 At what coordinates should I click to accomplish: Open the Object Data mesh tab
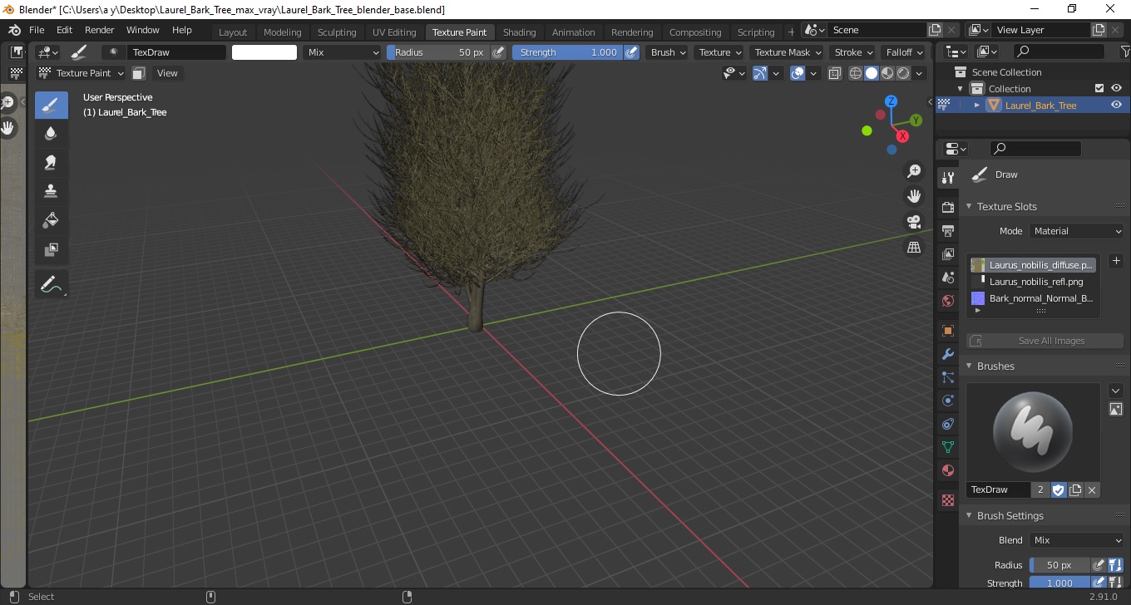(947, 447)
